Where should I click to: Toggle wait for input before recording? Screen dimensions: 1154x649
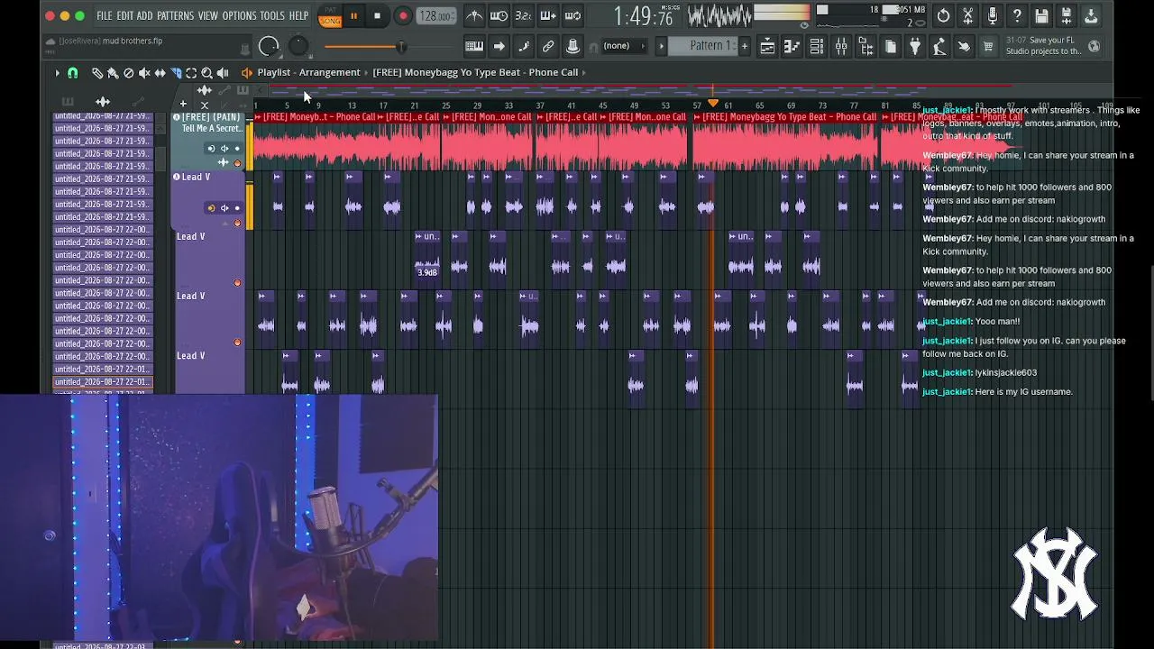pyautogui.click(x=499, y=16)
